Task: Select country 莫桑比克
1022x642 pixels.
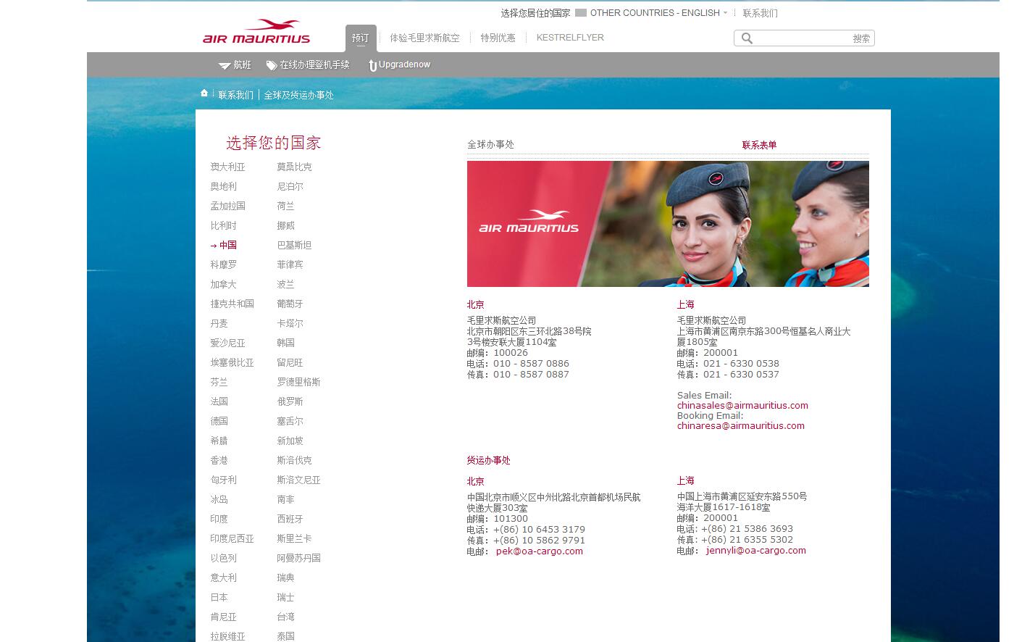Action: coord(295,167)
